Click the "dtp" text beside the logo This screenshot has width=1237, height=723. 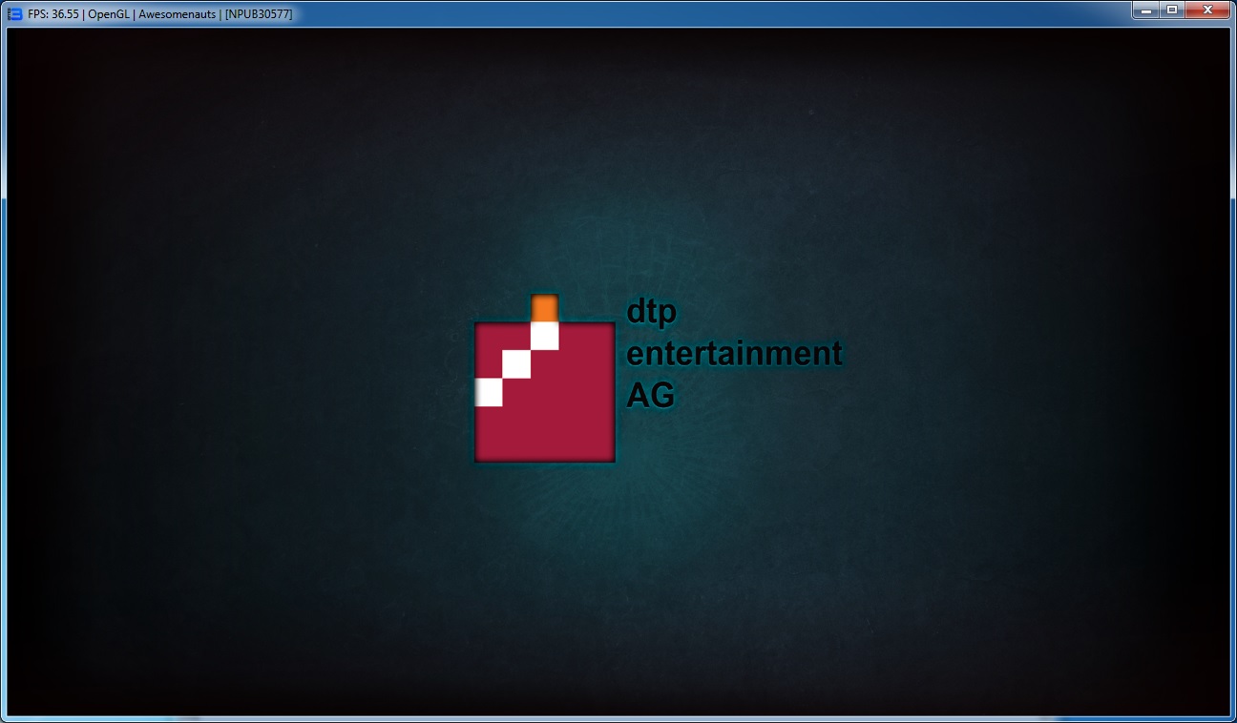click(x=651, y=313)
